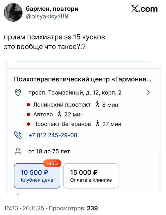Image resolution: width=166 pixels, height=215 pixels.
Task: Click the @pisyakisya89 handle
Action: click(47, 16)
